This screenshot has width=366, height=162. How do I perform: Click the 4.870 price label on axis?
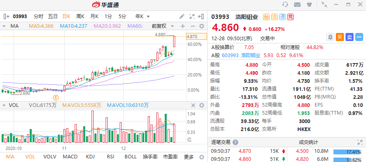point(196,37)
